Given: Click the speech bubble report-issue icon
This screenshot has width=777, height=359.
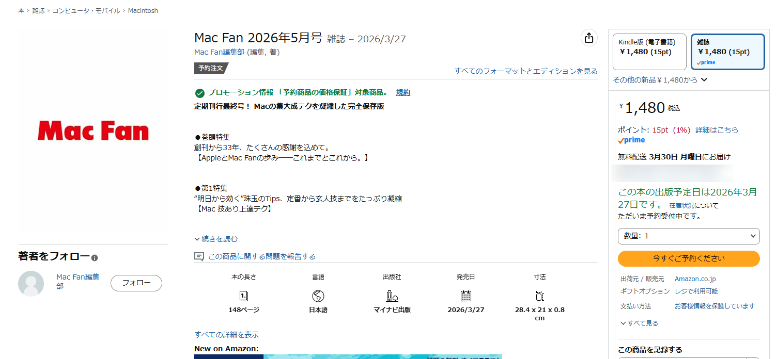Looking at the screenshot, I should tap(199, 256).
